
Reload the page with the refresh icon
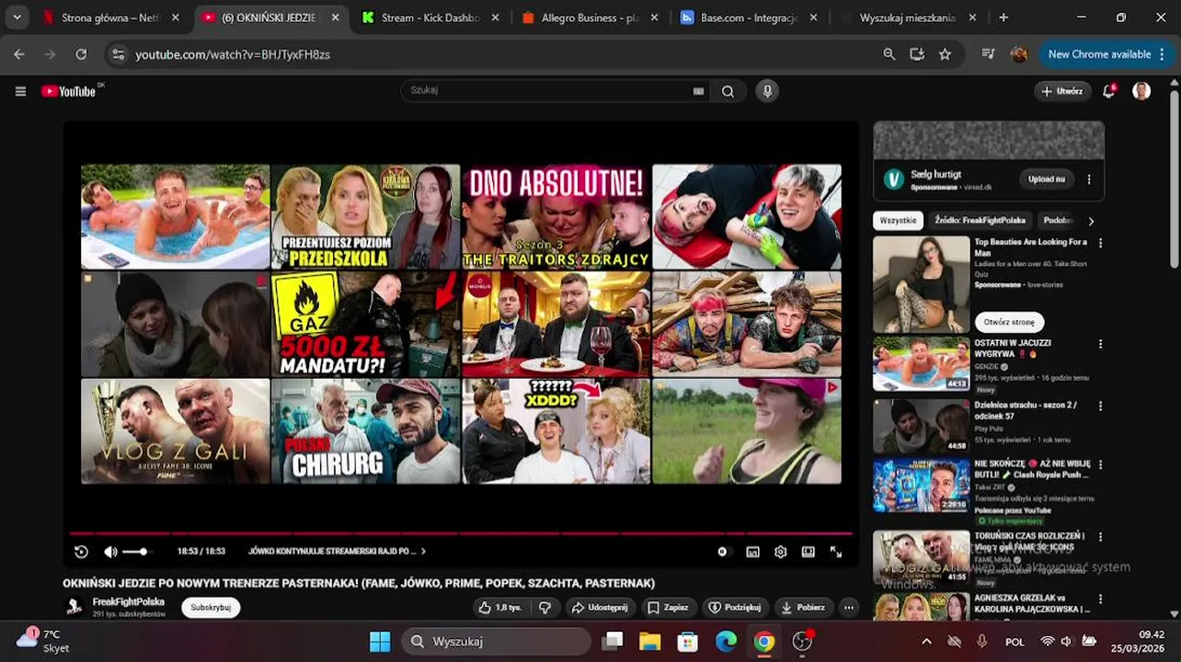pyautogui.click(x=81, y=54)
